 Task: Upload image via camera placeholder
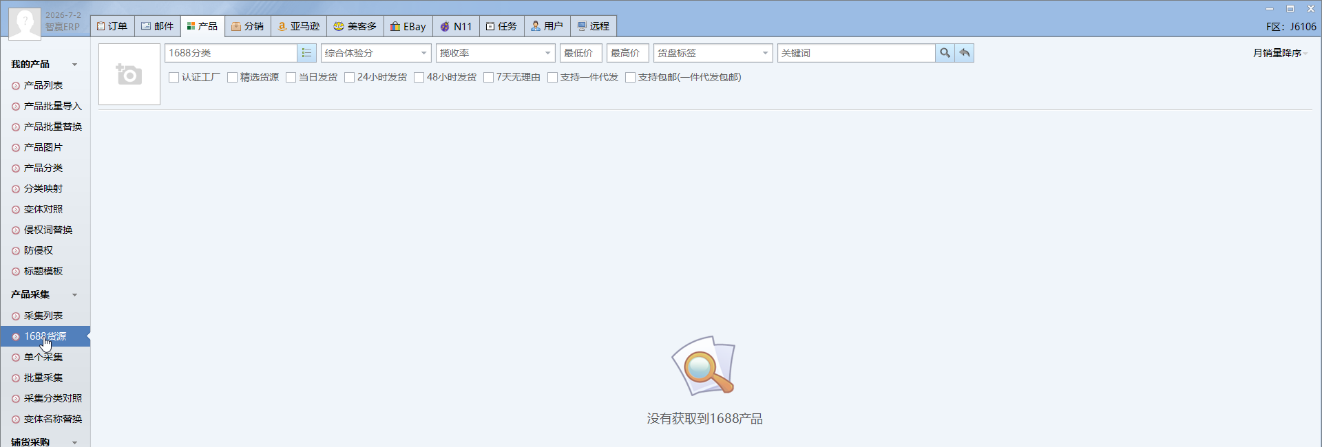(129, 74)
